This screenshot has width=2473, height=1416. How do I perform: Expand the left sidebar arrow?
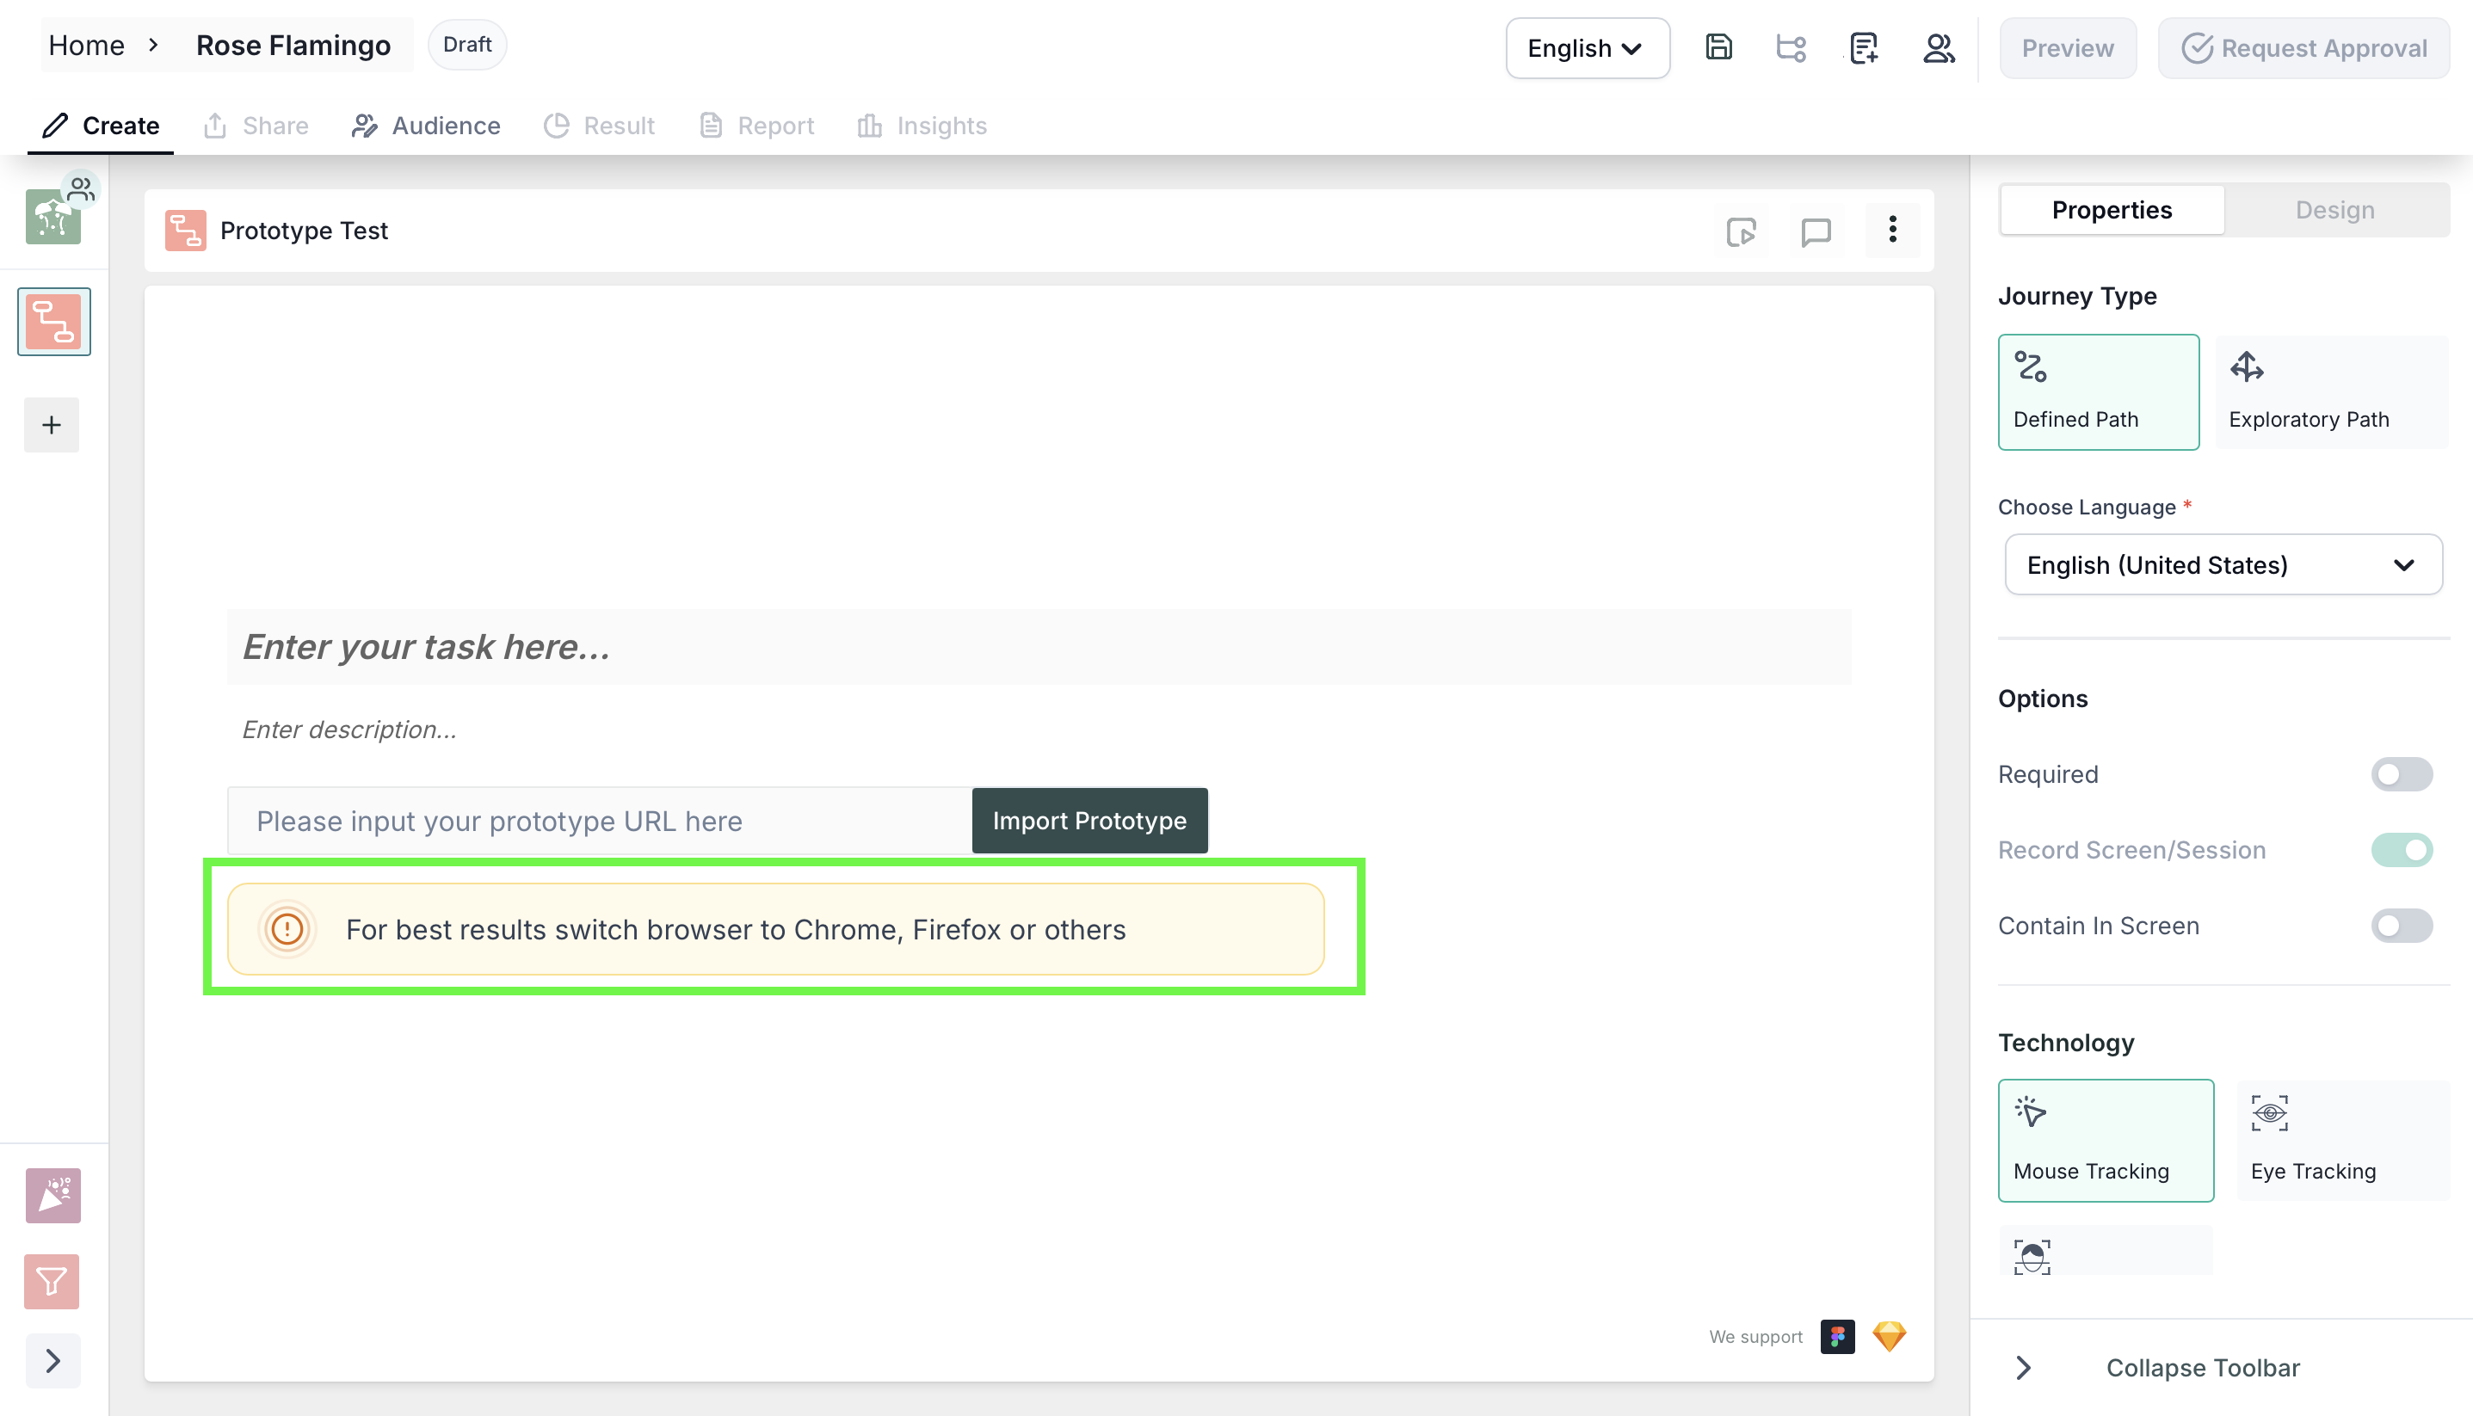point(52,1361)
